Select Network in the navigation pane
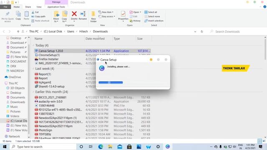 pyautogui.click(x=12, y=136)
